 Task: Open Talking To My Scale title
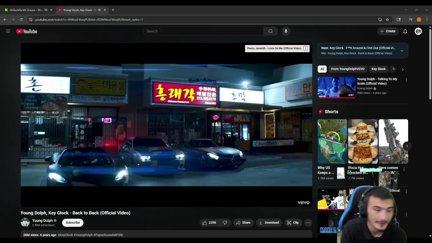point(377,81)
